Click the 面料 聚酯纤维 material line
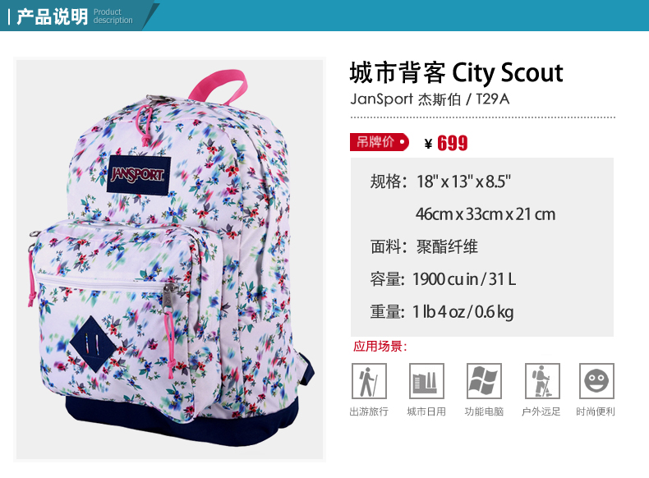 (424, 246)
